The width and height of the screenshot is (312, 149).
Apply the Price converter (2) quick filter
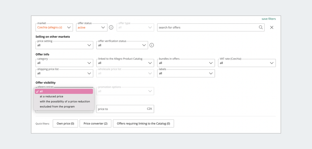click(95, 124)
